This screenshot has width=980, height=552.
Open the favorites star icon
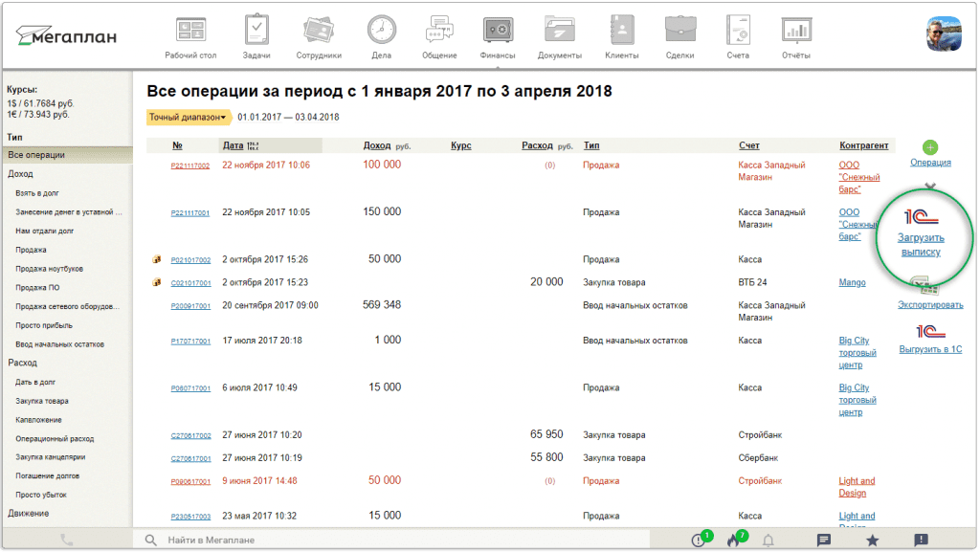coord(873,541)
